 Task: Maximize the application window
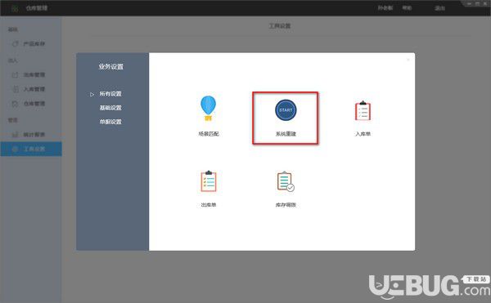[478, 4]
